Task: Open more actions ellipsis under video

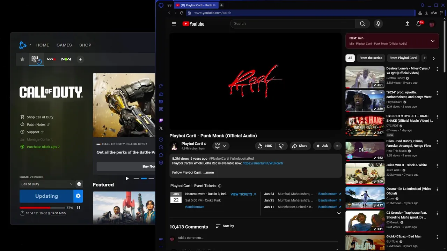Action: (337, 146)
